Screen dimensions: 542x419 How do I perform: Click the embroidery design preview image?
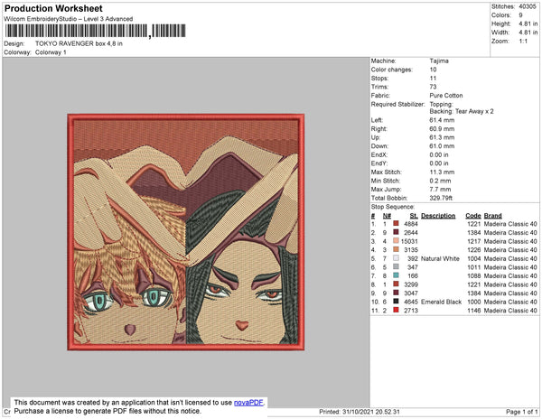(186, 232)
